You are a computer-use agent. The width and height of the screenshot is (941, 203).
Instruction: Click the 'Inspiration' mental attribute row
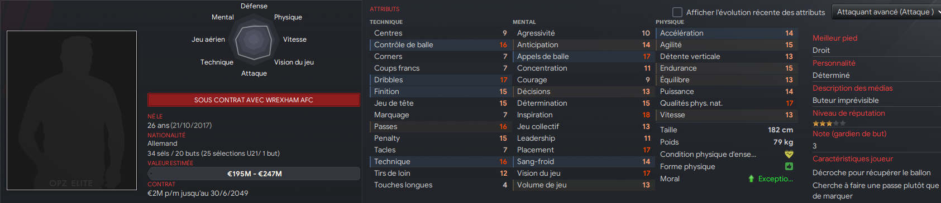pos(583,115)
